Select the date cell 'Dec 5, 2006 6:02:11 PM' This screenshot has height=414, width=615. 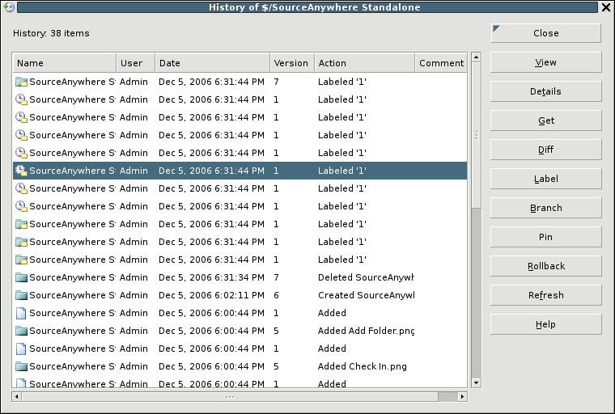tap(211, 295)
